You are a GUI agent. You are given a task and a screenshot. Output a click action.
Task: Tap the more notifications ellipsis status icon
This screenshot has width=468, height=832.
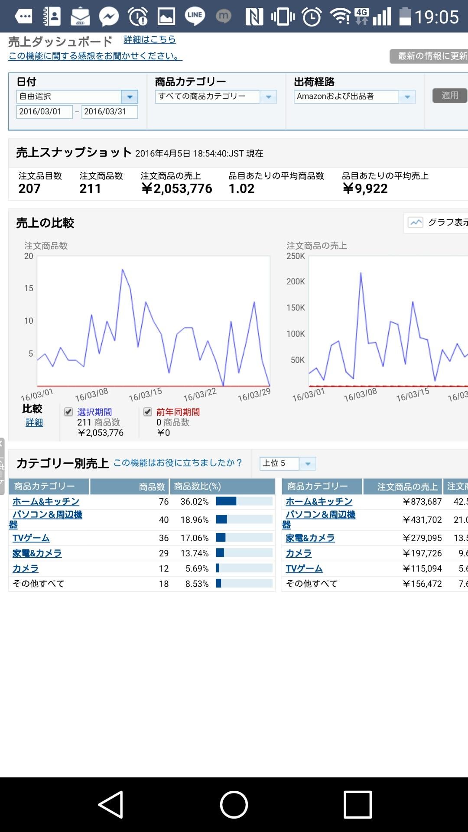click(23, 17)
